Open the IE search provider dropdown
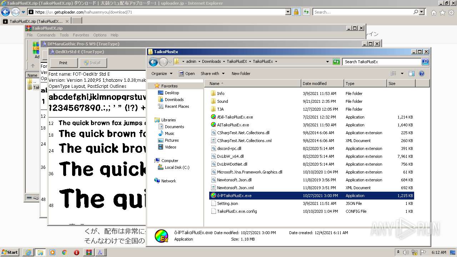The image size is (457, 257). [422, 12]
